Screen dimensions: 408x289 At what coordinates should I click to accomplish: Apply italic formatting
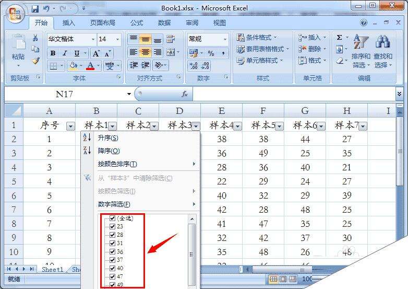coord(65,53)
